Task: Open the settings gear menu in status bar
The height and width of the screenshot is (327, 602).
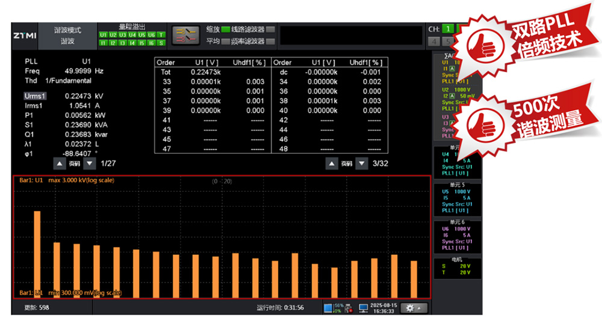Action: tap(413, 308)
